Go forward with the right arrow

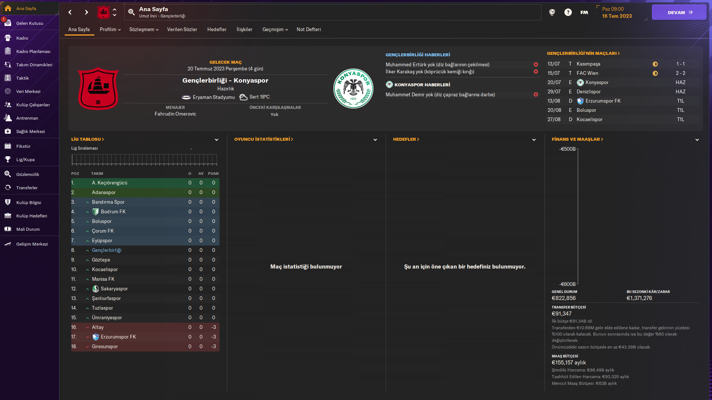[86, 12]
